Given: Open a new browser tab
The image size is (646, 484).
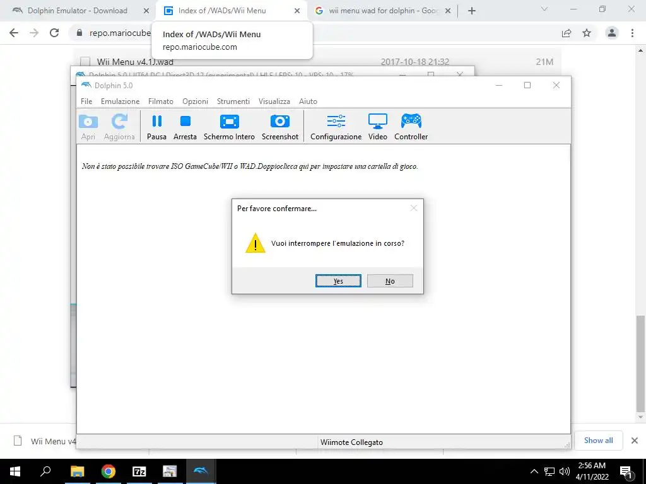Looking at the screenshot, I should pos(472,11).
